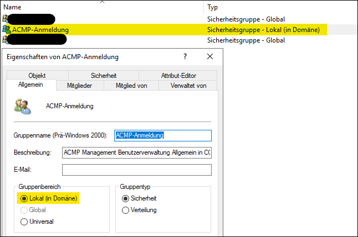The image size is (358, 237).
Task: Click the large group icon in Allgemein tab
Action: point(23,106)
